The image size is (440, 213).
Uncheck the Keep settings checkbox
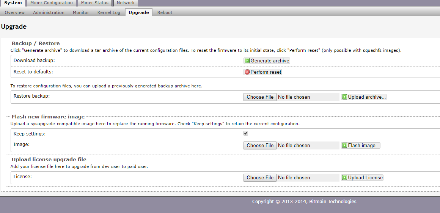click(246, 133)
